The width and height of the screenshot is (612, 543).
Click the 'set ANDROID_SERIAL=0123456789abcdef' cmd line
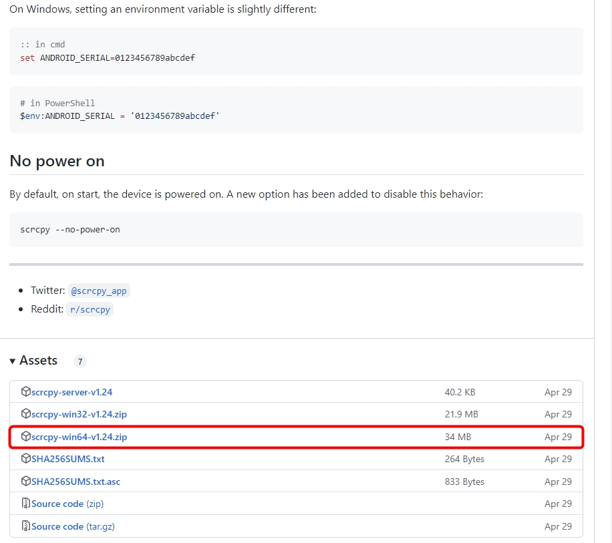coord(108,57)
